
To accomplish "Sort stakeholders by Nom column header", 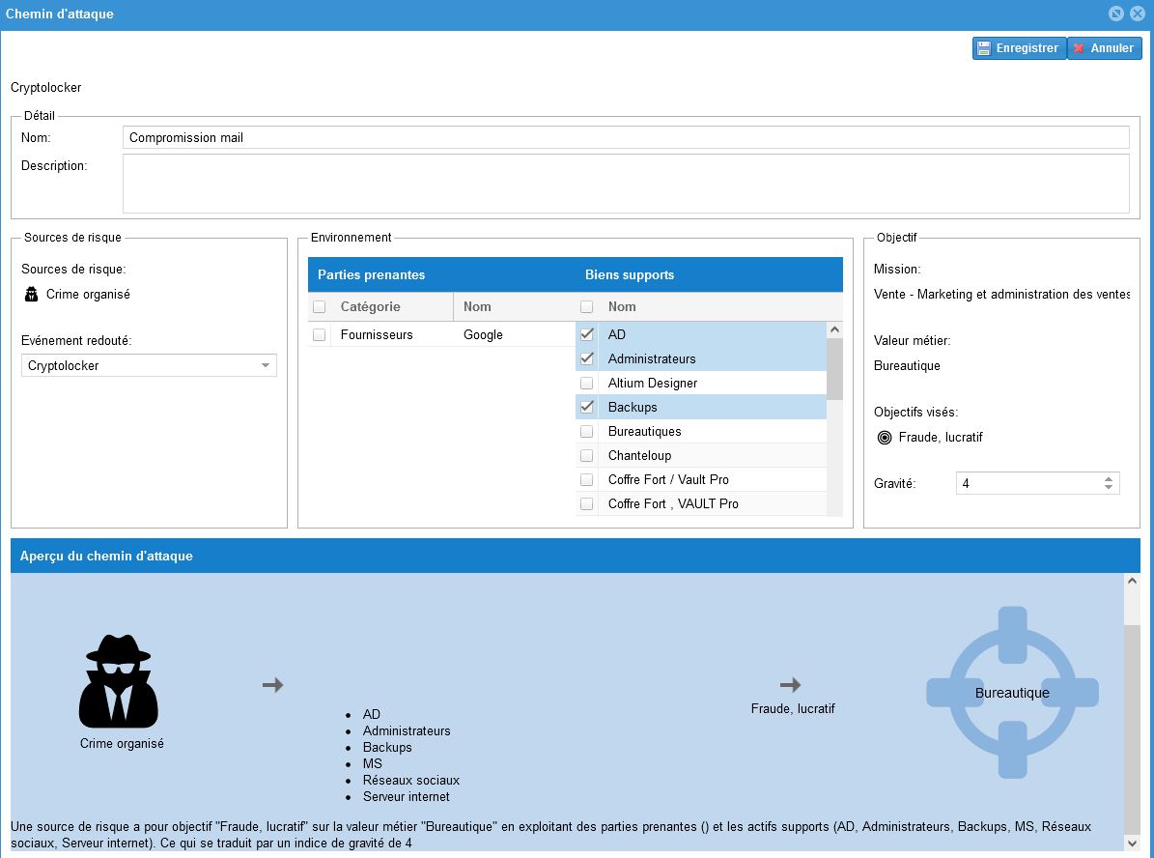I will tap(477, 307).
